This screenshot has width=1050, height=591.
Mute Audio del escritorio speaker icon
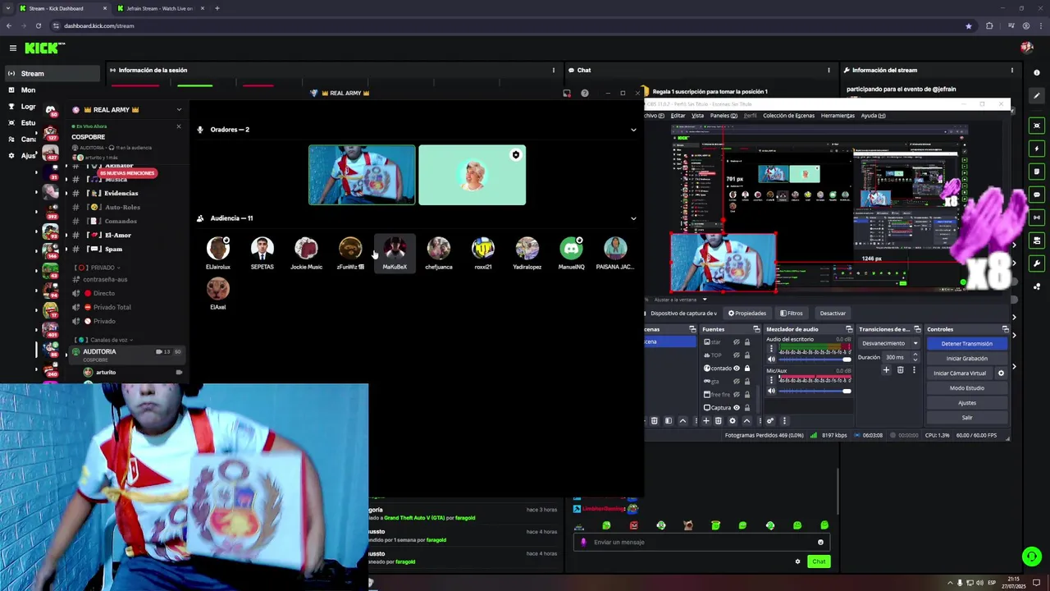771,360
